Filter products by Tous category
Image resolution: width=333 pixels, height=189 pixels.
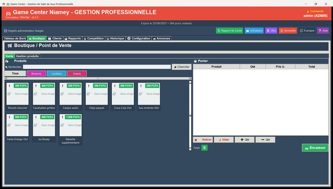point(15,73)
